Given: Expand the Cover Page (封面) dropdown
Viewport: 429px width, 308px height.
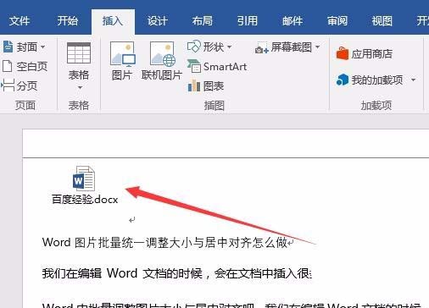Looking at the screenshot, I should 42,47.
